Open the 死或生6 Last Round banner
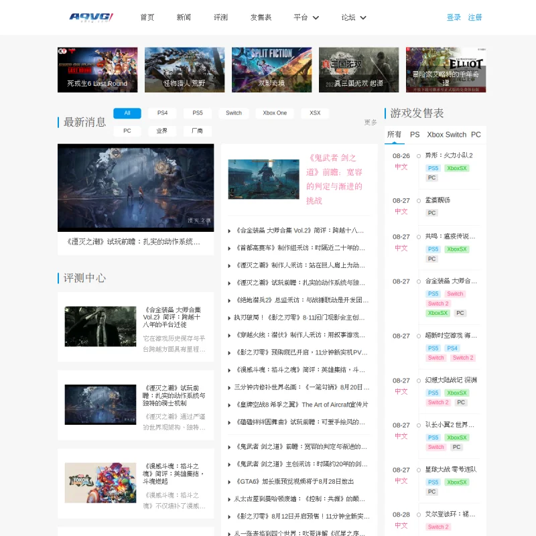 (97, 70)
